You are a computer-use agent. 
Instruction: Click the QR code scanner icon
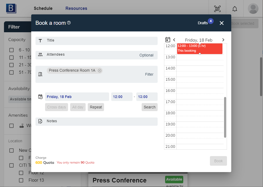(x=217, y=9)
